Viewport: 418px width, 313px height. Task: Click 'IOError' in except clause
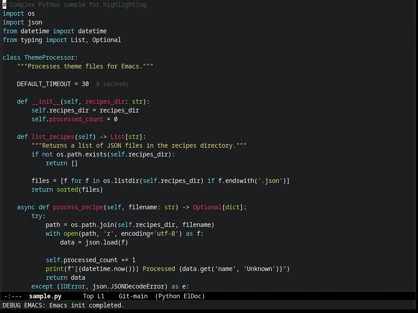point(72,286)
